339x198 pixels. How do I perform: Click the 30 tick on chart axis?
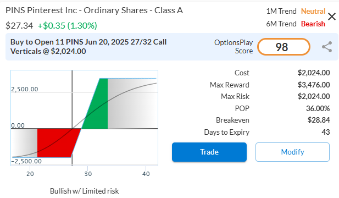[x=88, y=174]
